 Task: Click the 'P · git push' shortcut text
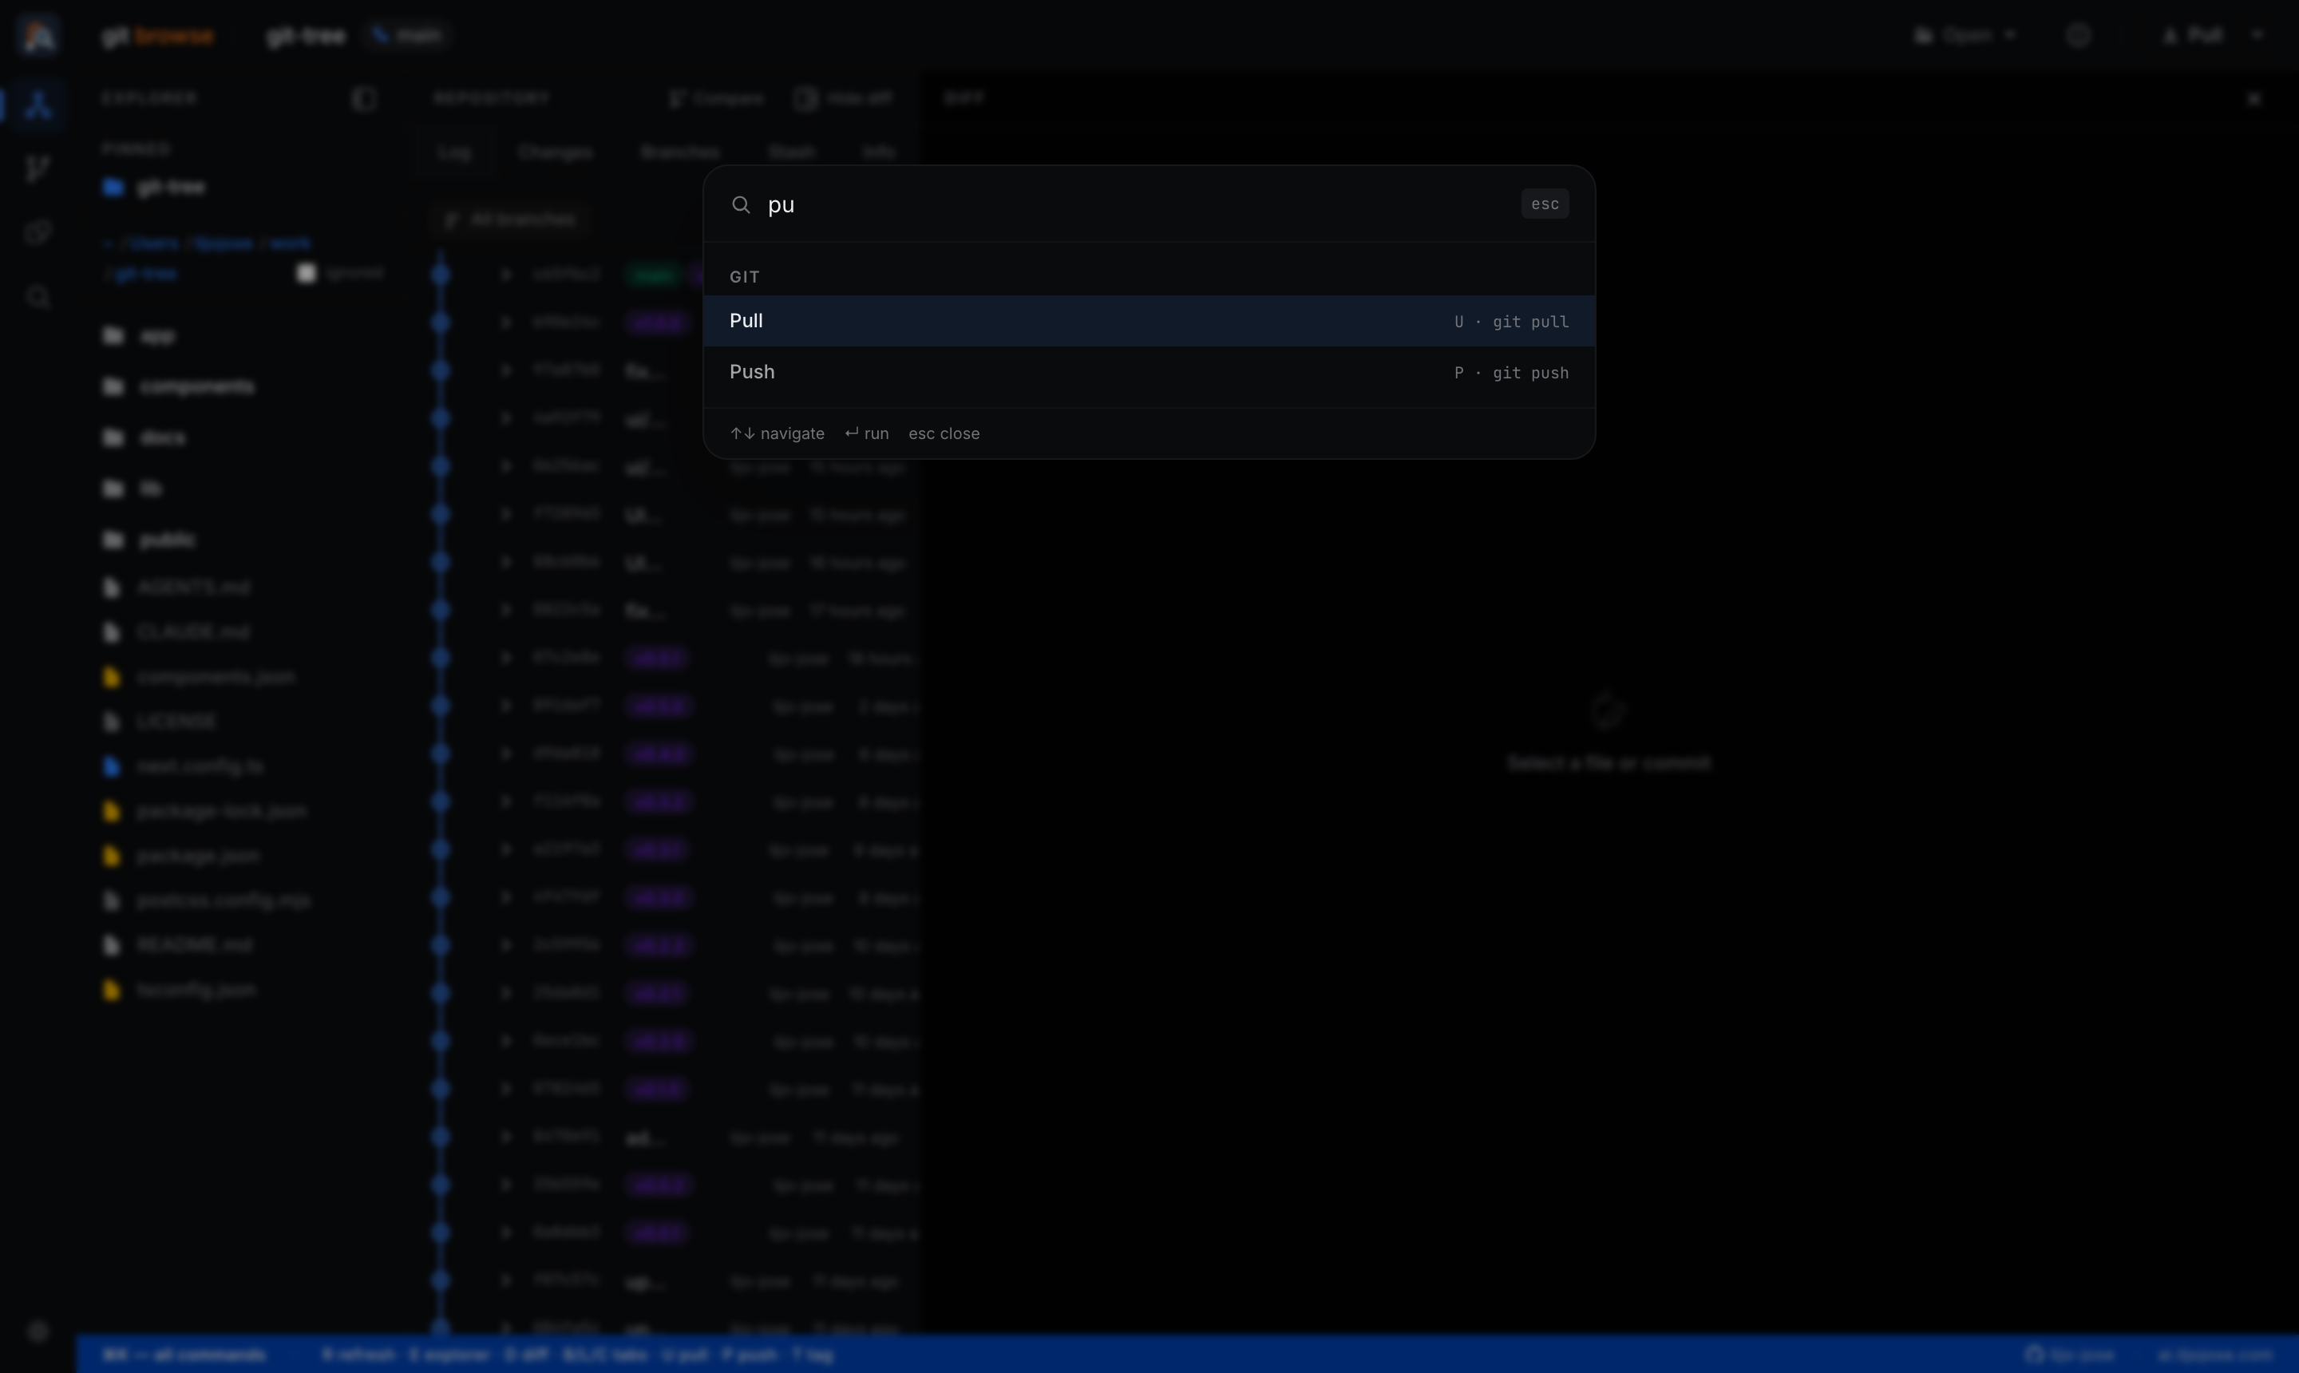click(1511, 373)
